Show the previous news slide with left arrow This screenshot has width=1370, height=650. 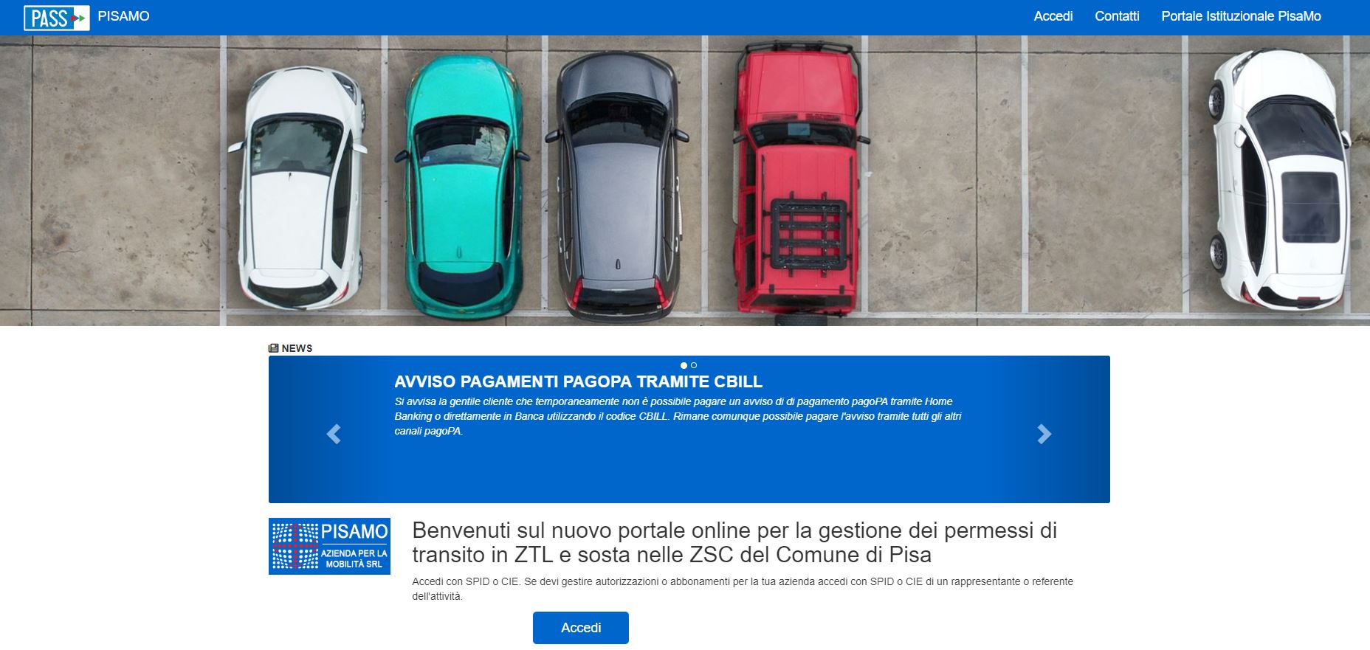coord(334,434)
